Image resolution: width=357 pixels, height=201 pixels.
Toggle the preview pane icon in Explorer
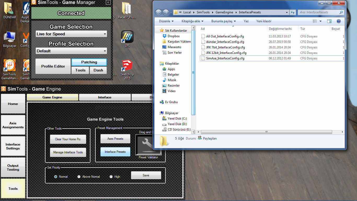pyautogui.click(x=329, y=21)
